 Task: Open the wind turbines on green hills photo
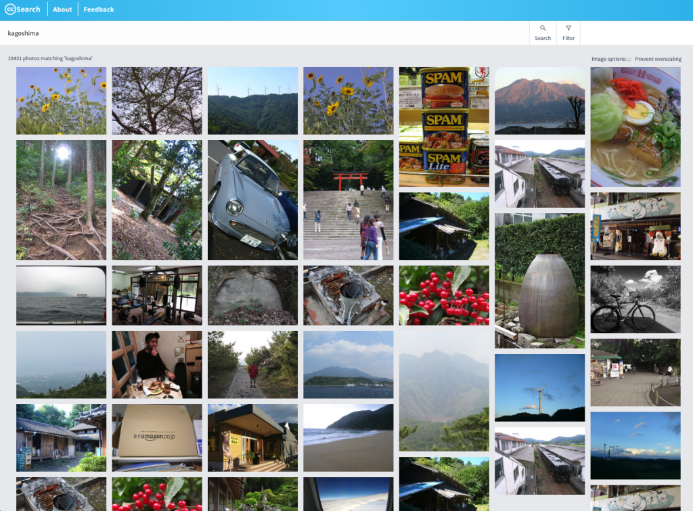point(252,100)
